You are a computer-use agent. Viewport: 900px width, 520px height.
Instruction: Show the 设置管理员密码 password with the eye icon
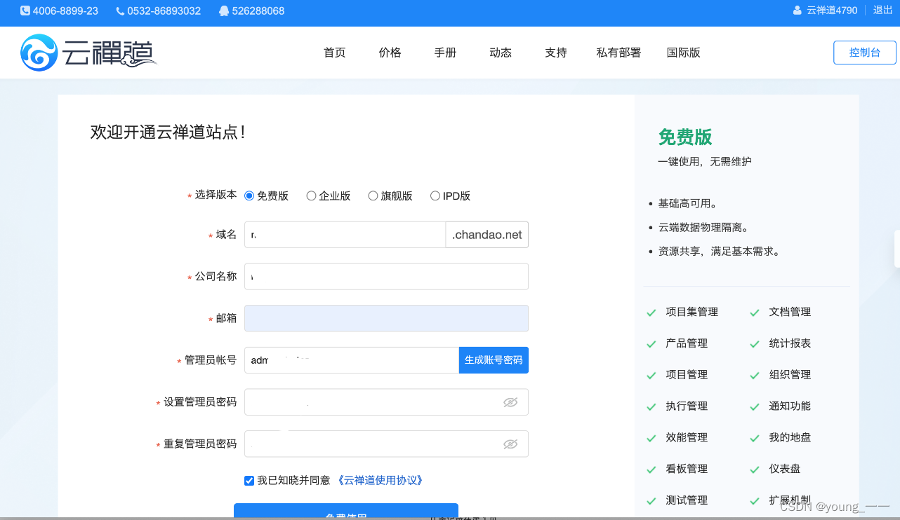[x=510, y=402]
